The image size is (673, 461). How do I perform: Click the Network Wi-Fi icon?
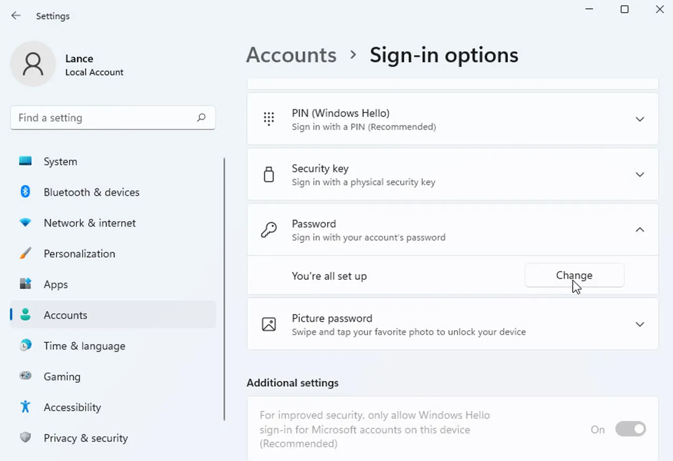click(x=26, y=223)
